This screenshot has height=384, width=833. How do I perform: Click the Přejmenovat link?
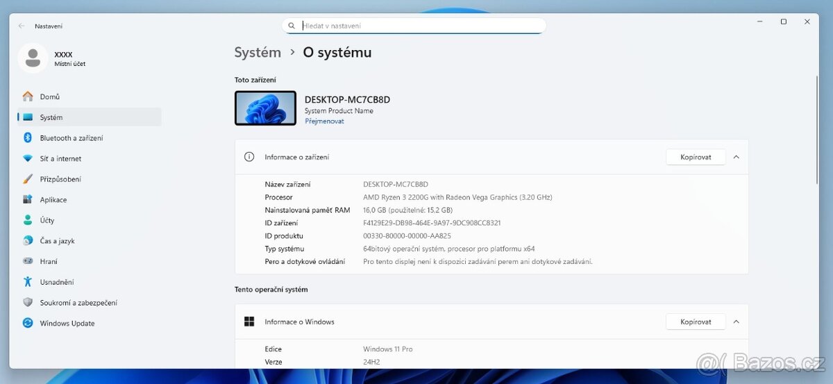324,121
